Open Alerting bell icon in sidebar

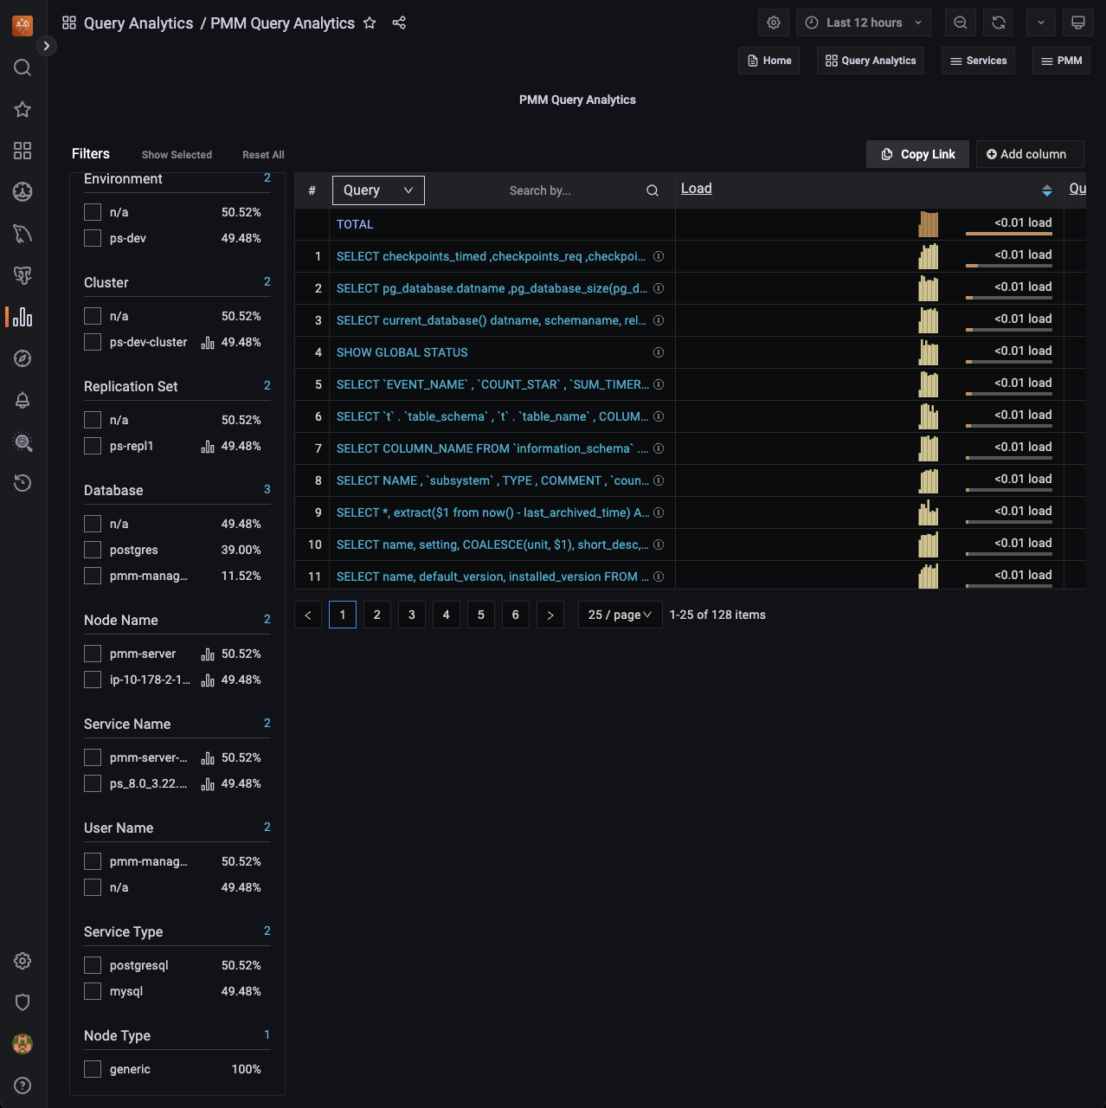(23, 400)
